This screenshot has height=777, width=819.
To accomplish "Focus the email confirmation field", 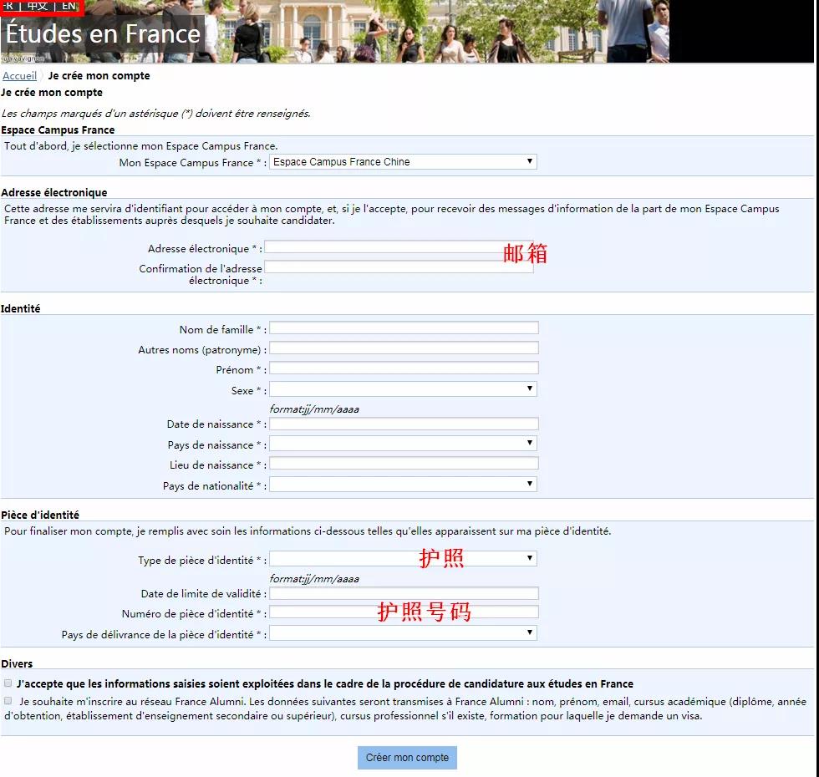I will (x=399, y=267).
